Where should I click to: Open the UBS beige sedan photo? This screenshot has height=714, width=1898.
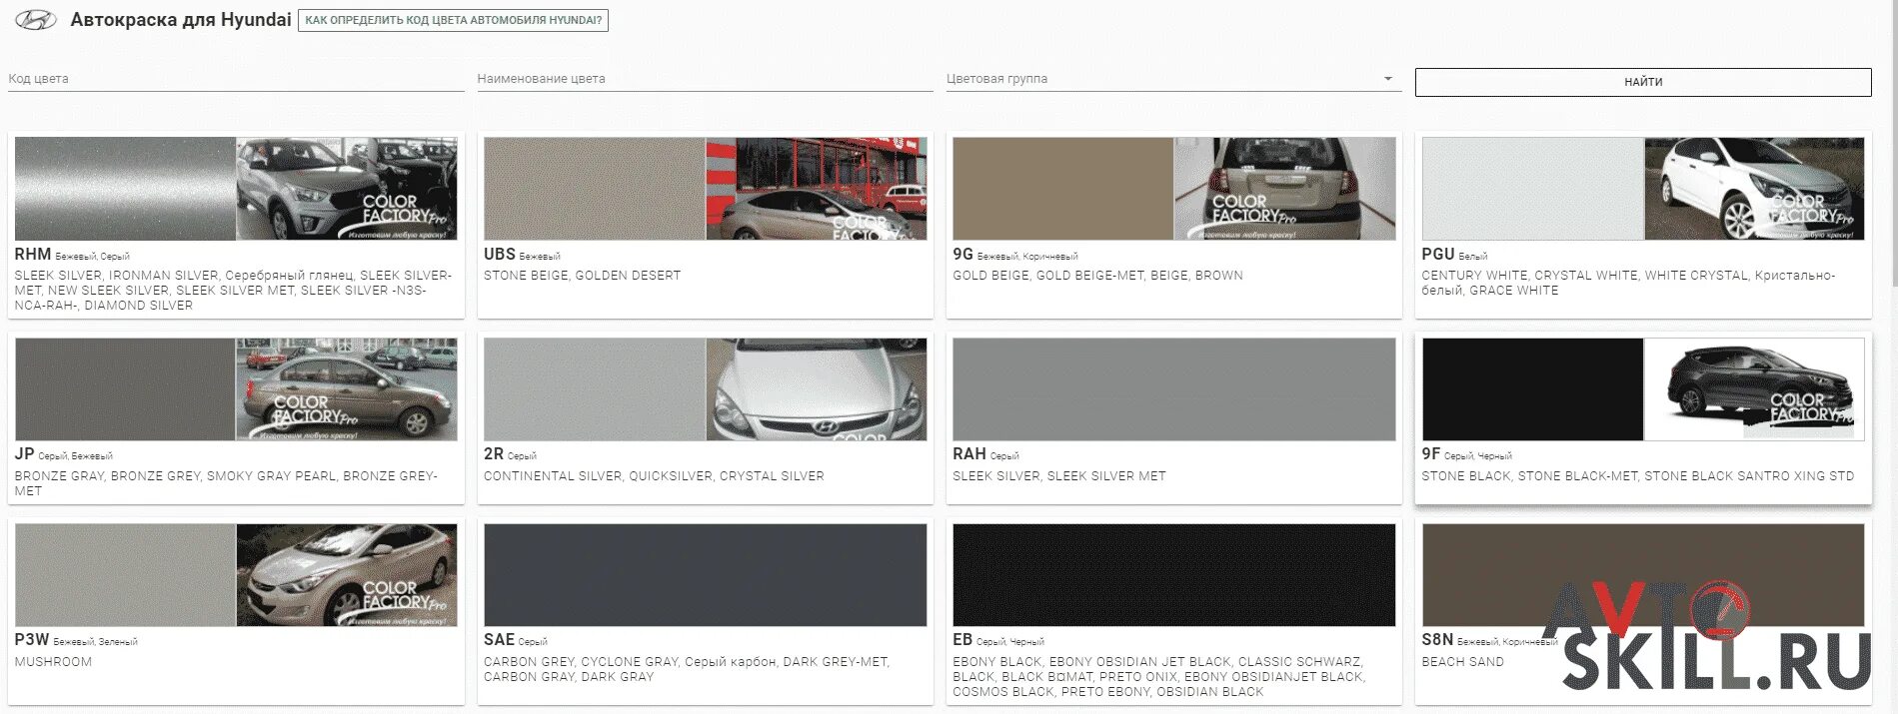(817, 189)
